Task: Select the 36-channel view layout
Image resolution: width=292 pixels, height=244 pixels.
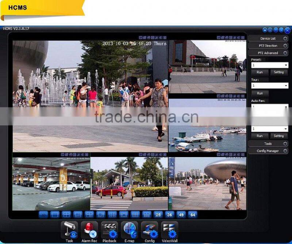Action: [x=169, y=215]
